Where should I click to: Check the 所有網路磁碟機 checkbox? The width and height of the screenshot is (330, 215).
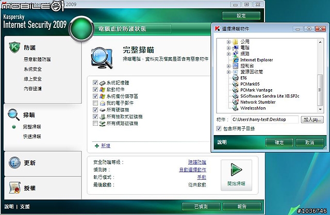click(95, 123)
